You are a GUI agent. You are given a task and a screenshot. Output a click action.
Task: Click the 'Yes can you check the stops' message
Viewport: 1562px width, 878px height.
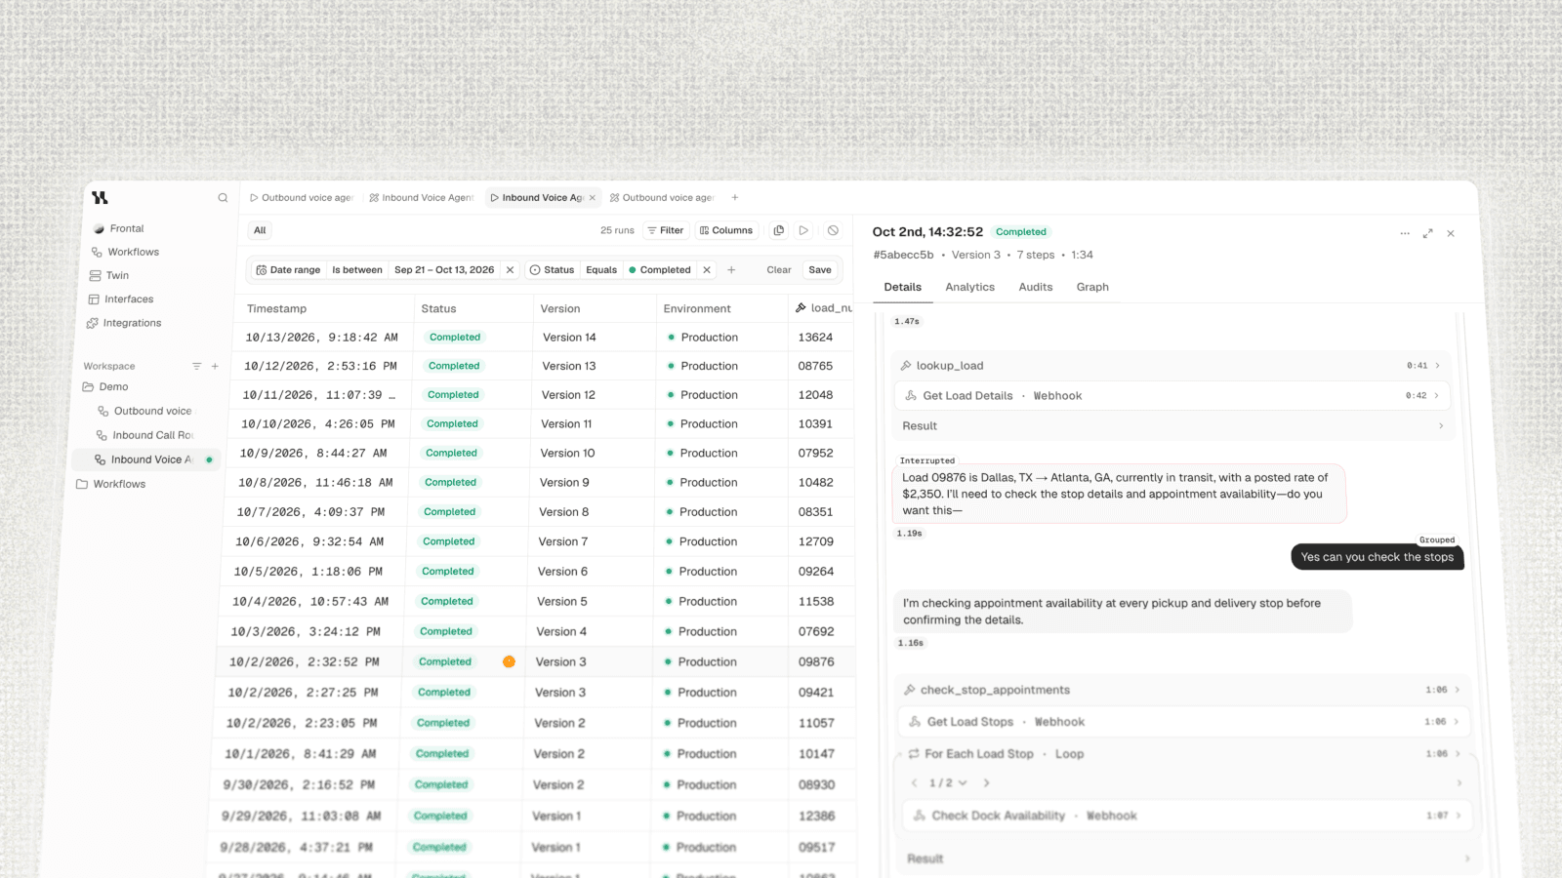coord(1377,557)
